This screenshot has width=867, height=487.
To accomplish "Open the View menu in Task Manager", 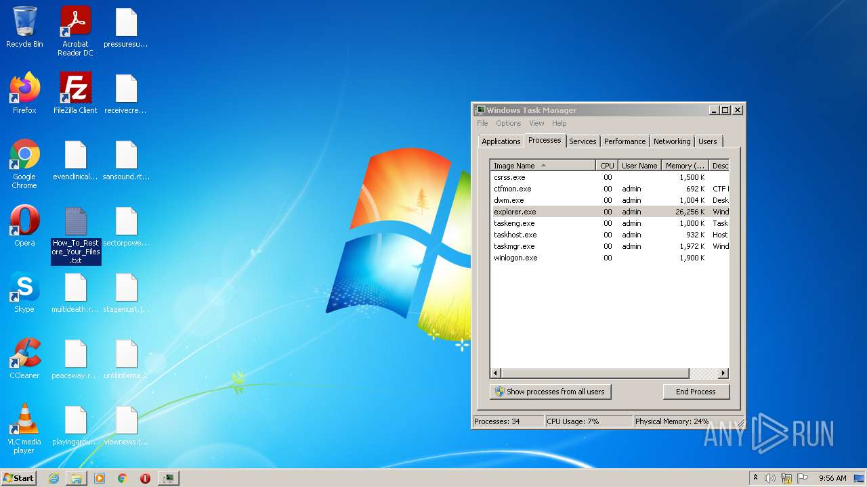I will [536, 123].
